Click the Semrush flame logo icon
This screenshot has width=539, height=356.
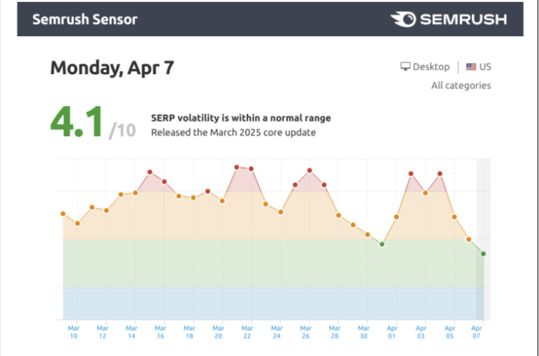click(404, 19)
